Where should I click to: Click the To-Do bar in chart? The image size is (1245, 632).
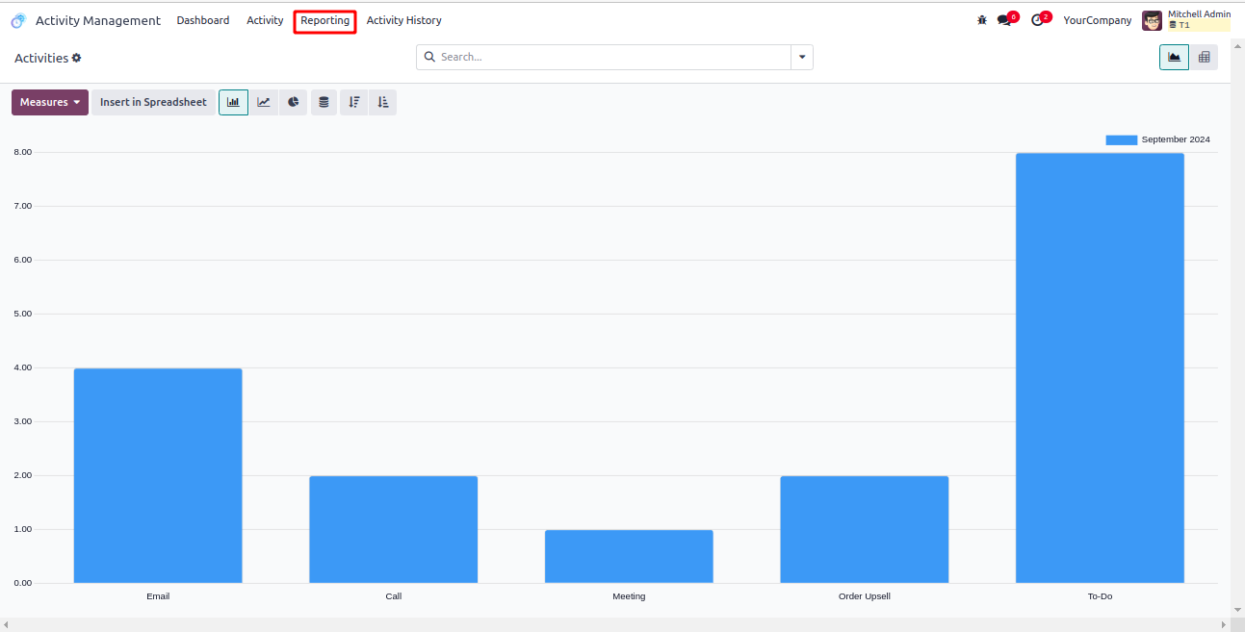[1100, 367]
